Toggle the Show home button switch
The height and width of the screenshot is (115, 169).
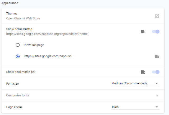[156, 32]
